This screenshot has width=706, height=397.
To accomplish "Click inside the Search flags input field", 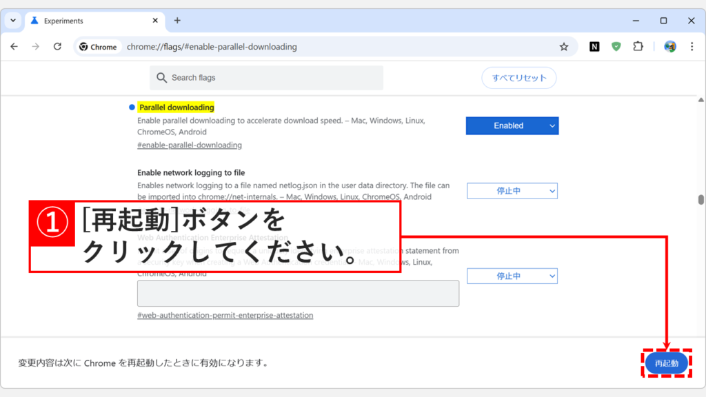I will tap(269, 78).
